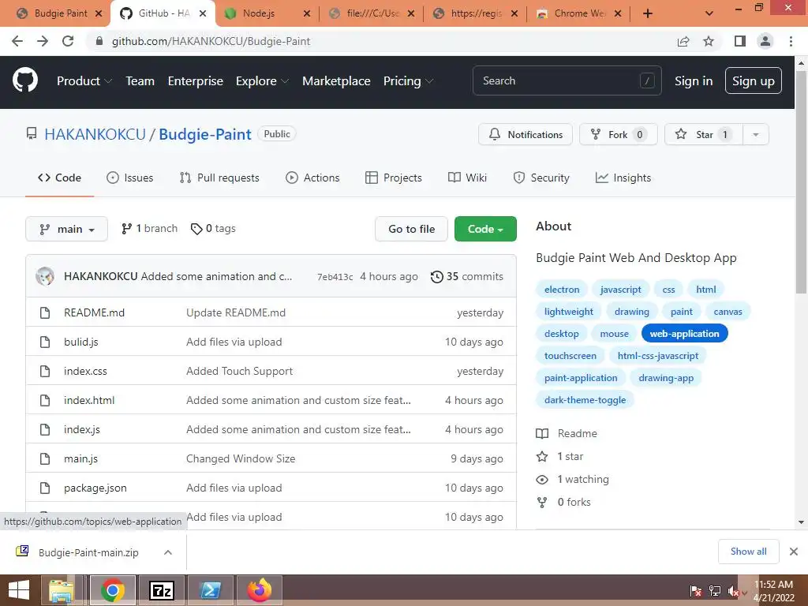Close the downloads bar with X
This screenshot has width=808, height=606.
click(x=794, y=552)
